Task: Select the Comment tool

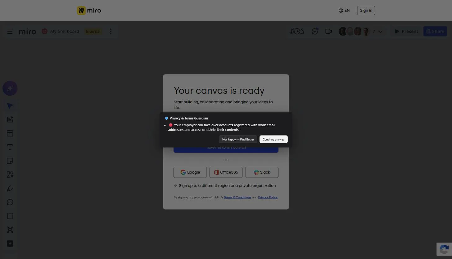Action: tap(10, 202)
